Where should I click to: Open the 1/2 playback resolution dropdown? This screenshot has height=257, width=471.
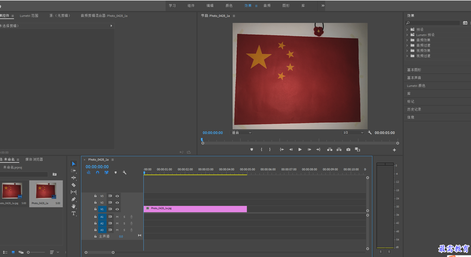pyautogui.click(x=353, y=132)
